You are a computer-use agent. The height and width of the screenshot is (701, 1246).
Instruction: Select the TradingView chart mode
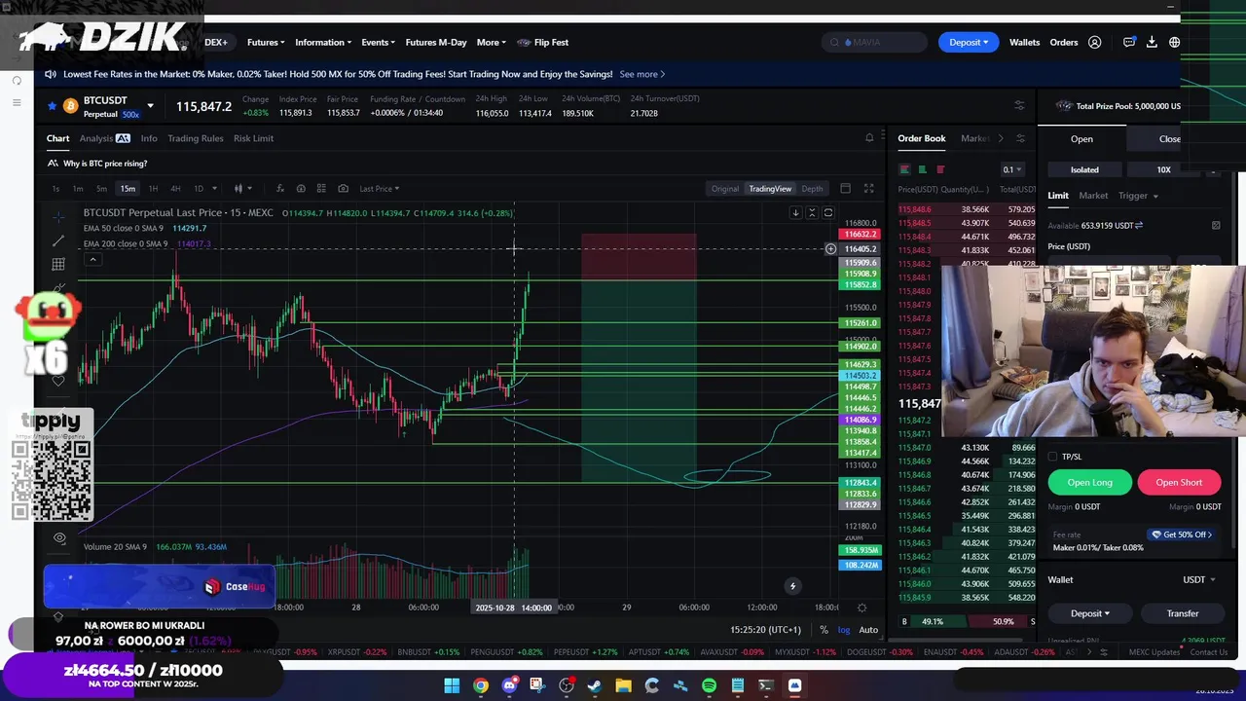[770, 189]
